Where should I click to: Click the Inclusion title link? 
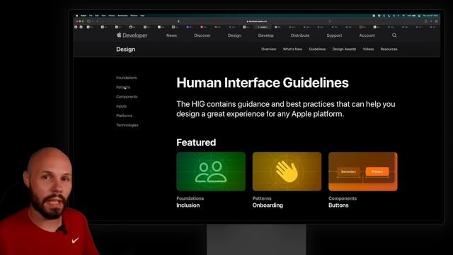click(188, 205)
